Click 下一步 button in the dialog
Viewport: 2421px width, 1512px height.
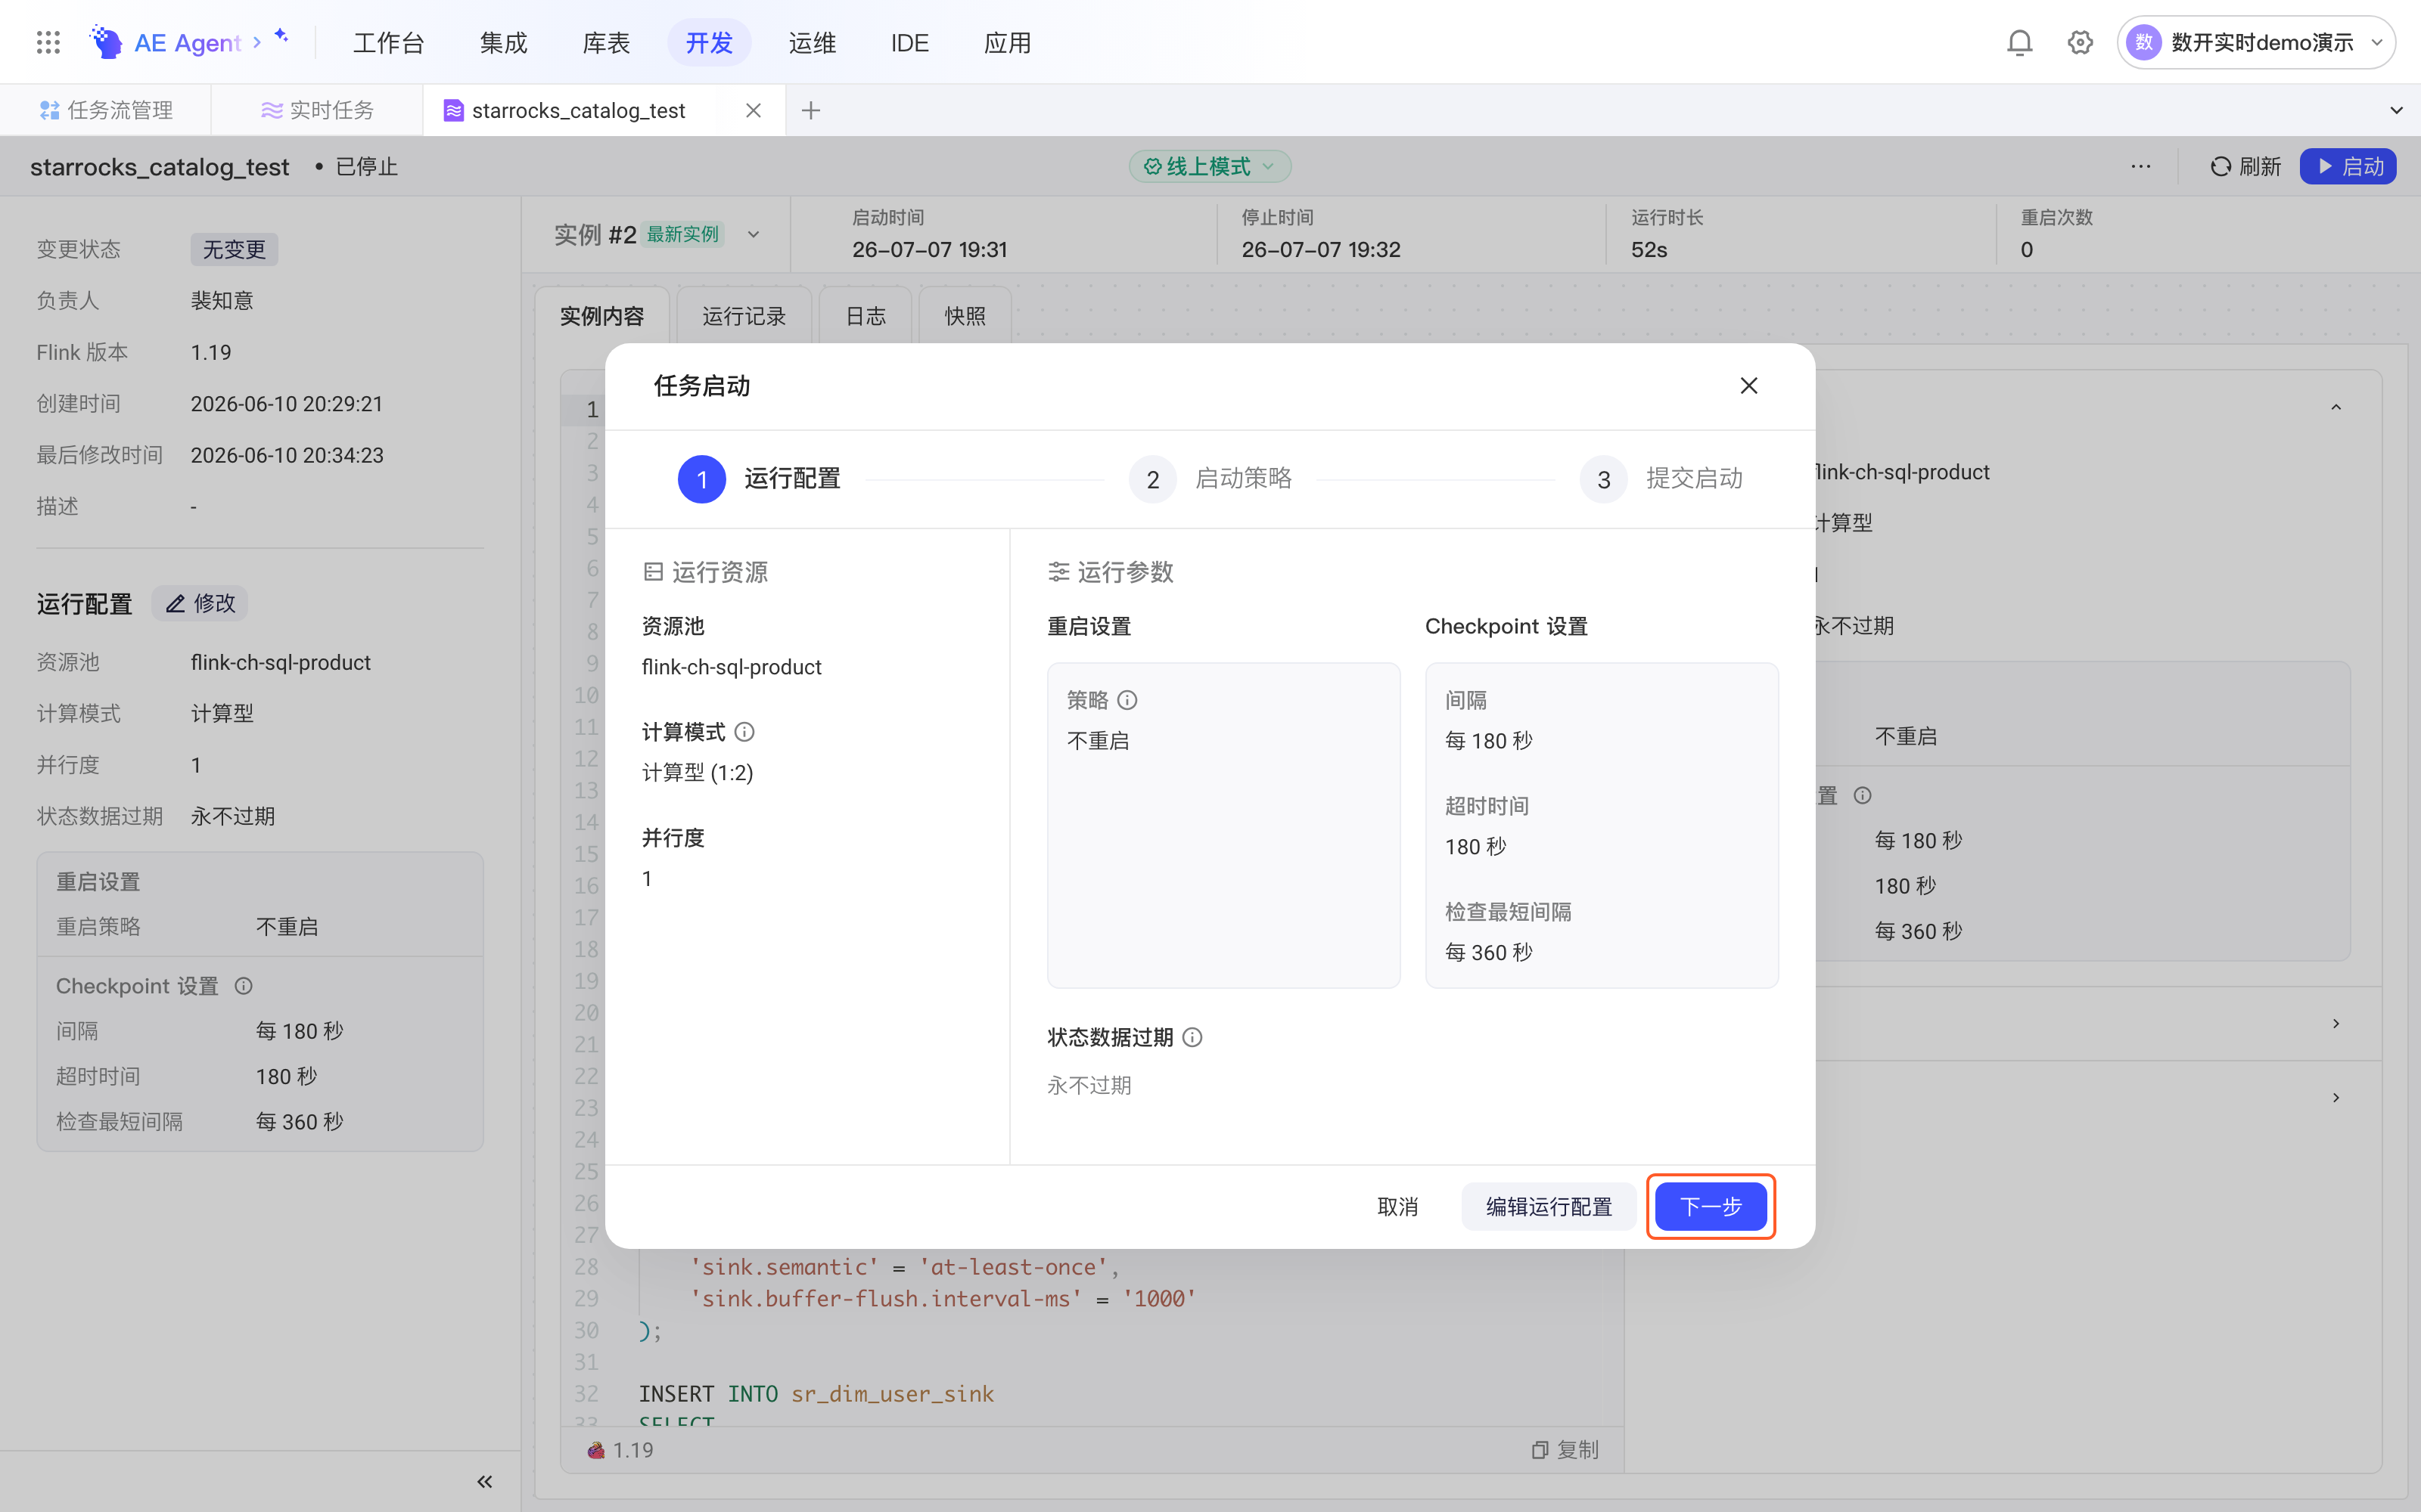[x=1711, y=1206]
